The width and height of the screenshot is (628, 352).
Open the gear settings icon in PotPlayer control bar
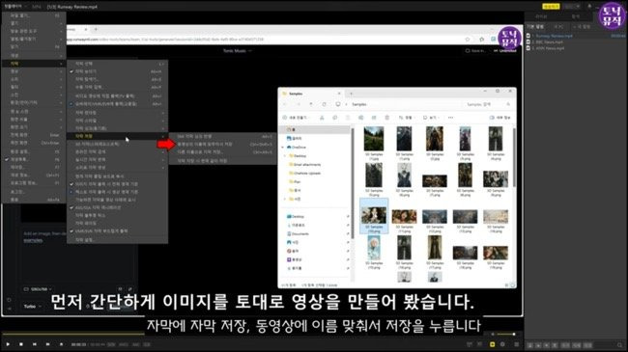(x=502, y=344)
